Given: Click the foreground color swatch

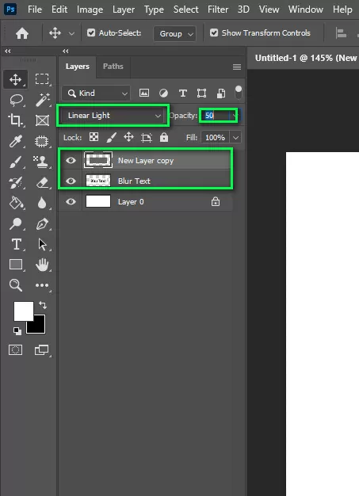Looking at the screenshot, I should 24,311.
